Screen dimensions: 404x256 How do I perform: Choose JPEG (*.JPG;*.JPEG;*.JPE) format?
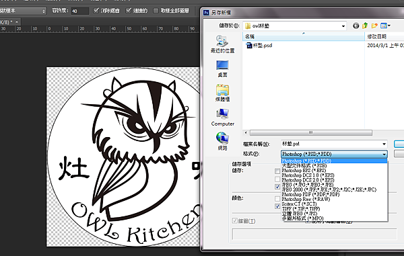(x=334, y=185)
